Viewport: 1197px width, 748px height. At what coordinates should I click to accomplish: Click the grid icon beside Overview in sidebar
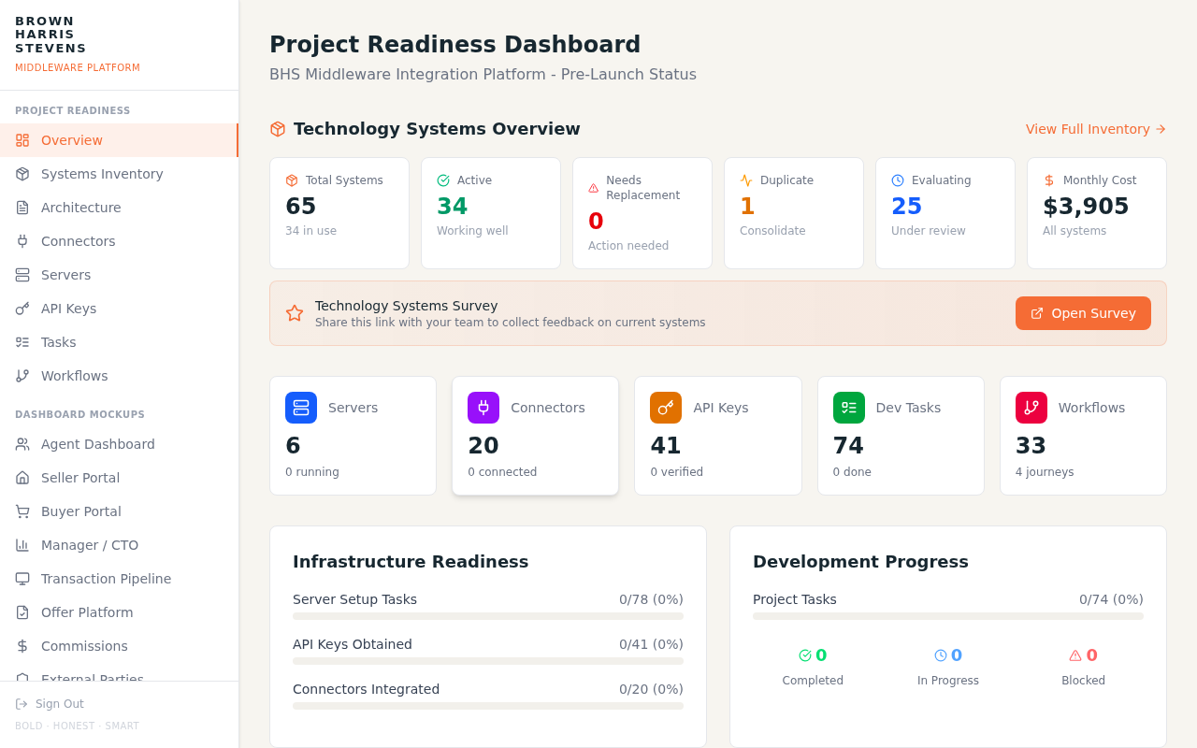point(22,140)
